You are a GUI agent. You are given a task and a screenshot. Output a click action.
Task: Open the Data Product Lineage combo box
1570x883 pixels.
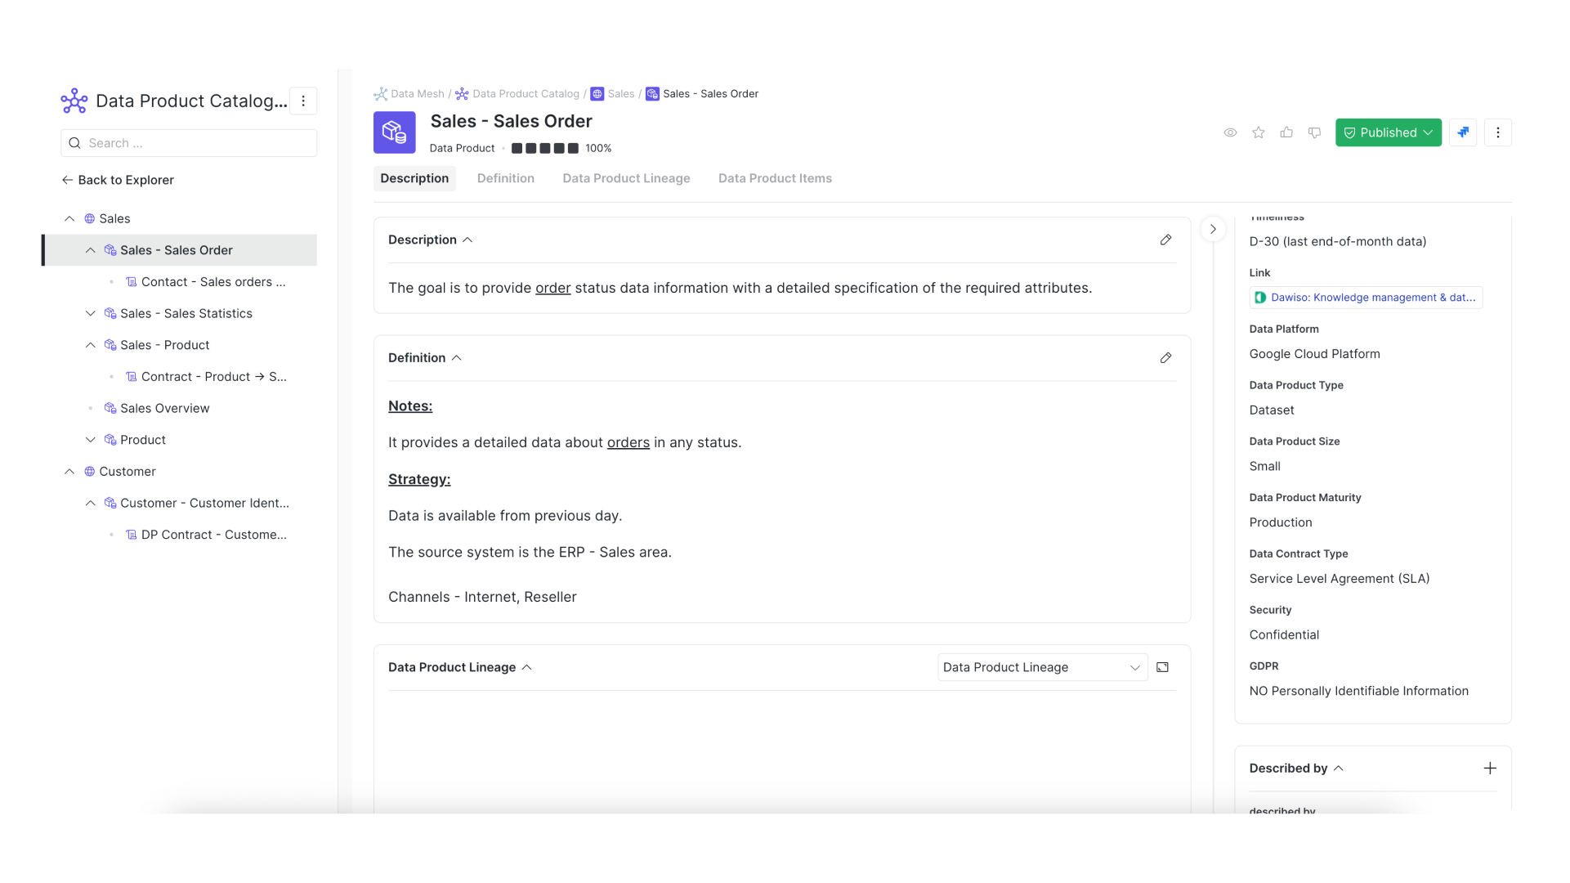(x=1041, y=667)
